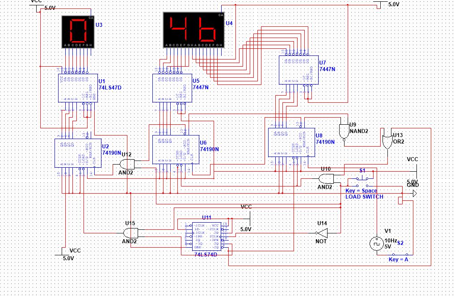This screenshot has width=454, height=296.
Task: Click the U10 AND2 gate
Action: pyautogui.click(x=327, y=179)
